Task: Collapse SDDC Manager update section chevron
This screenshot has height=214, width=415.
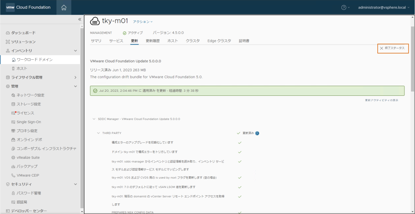Action: click(x=94, y=119)
